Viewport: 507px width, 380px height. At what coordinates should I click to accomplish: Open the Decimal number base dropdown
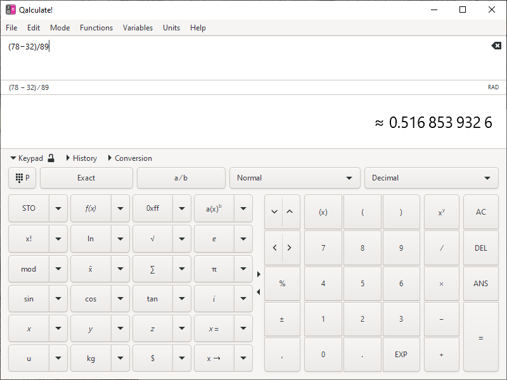[431, 178]
